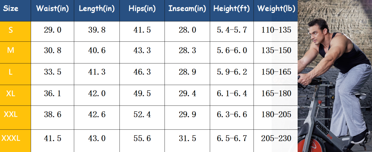Click the 49.5 hips value for XL
This screenshot has width=372, height=152.
pos(142,93)
